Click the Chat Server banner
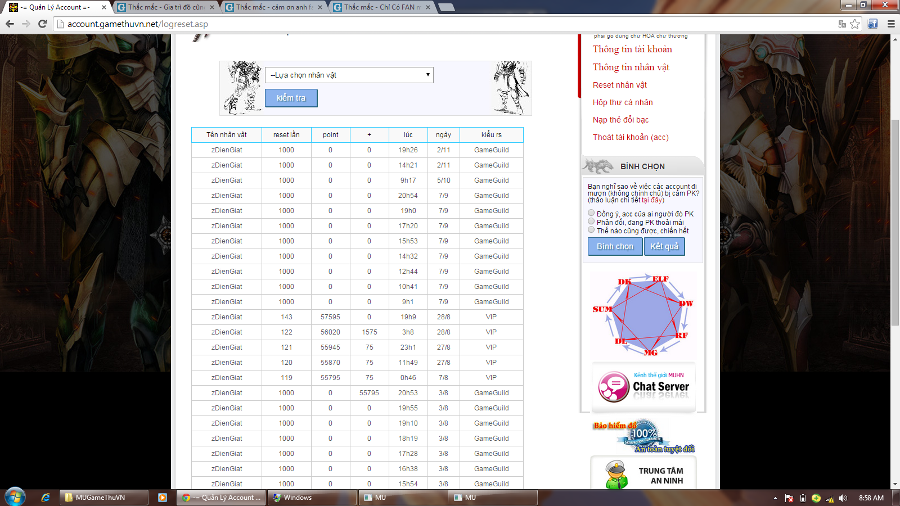Viewport: 900px width, 506px height. pyautogui.click(x=643, y=387)
